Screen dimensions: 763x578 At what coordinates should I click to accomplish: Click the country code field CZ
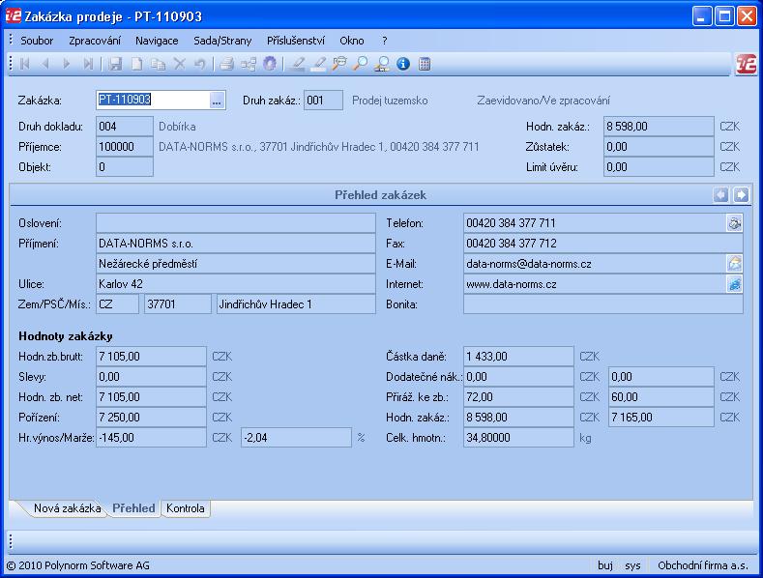click(117, 304)
